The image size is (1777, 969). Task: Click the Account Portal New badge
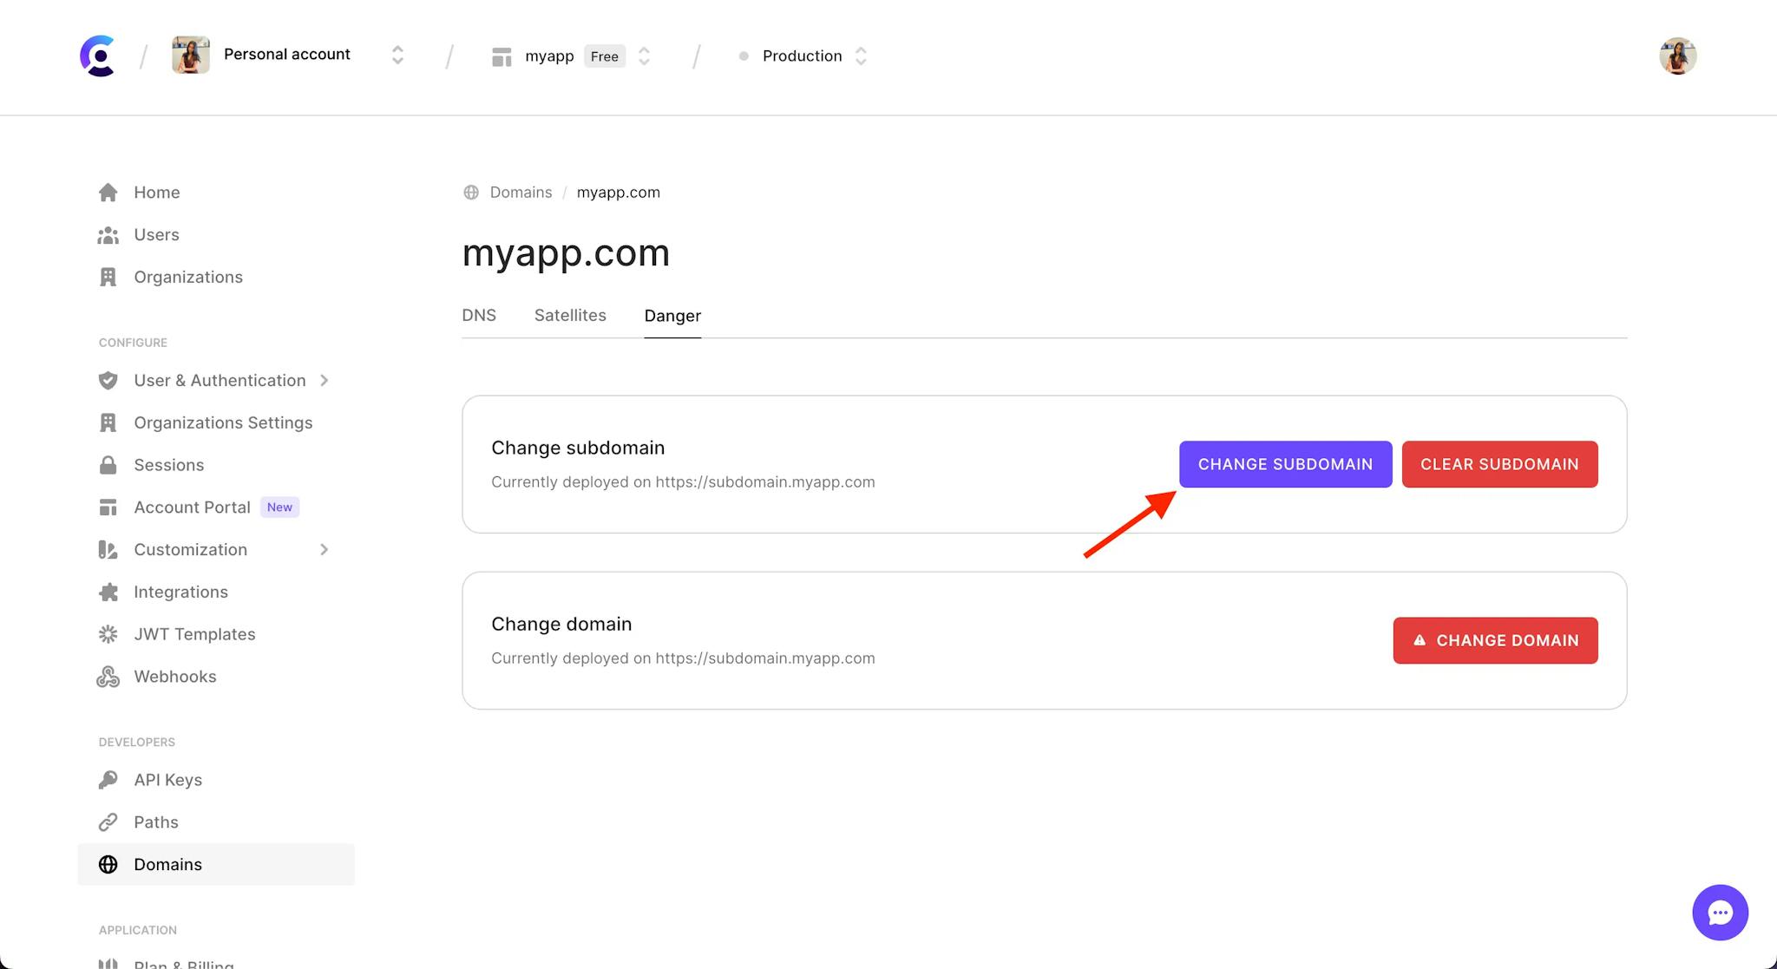(x=278, y=506)
